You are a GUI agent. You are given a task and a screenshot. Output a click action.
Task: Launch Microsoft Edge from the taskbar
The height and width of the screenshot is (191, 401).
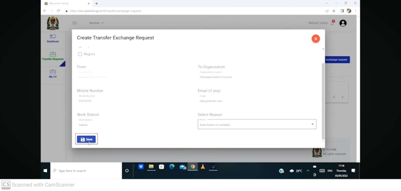click(172, 166)
